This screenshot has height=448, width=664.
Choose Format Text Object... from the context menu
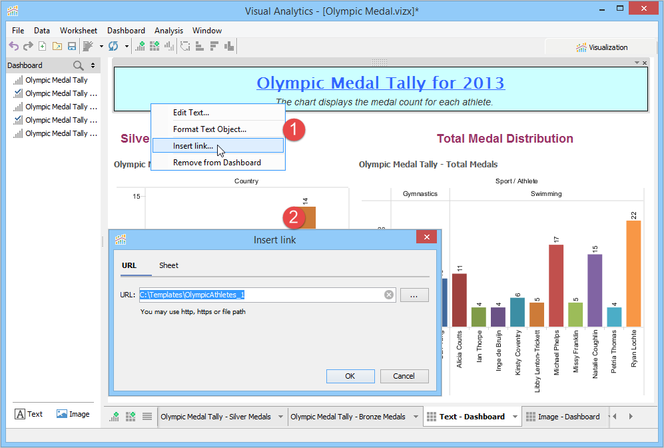tap(218, 129)
